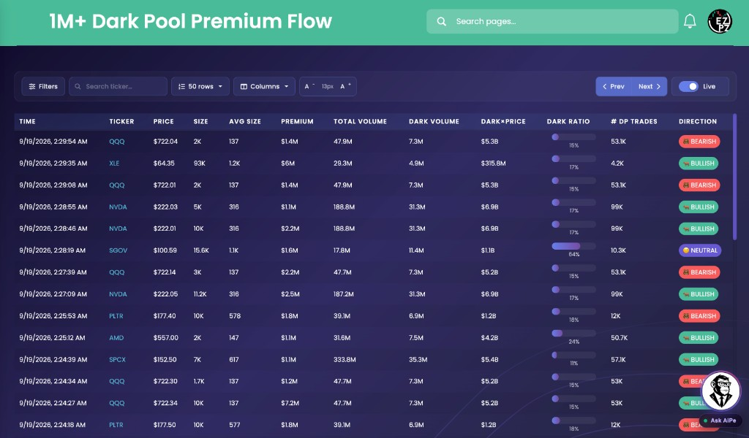Click the $6M premium value for XLE

(287, 163)
